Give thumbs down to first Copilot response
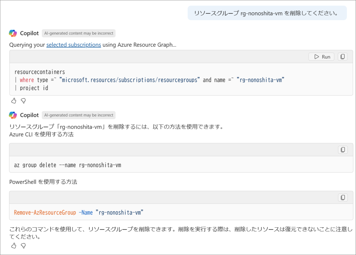356x255 pixels. pos(23,101)
